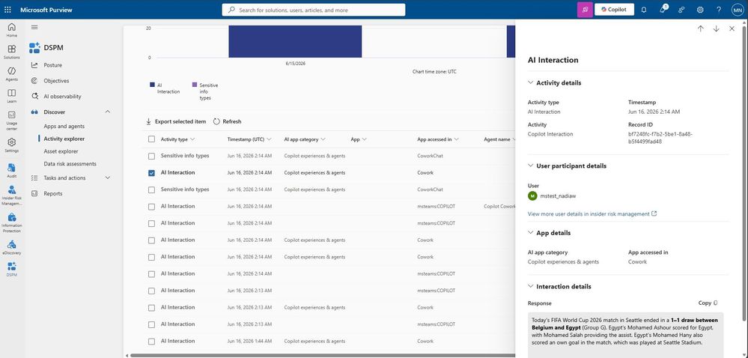Image resolution: width=748 pixels, height=358 pixels.
Task: Collapse the navigation with hamburger icon
Action: tap(34, 27)
